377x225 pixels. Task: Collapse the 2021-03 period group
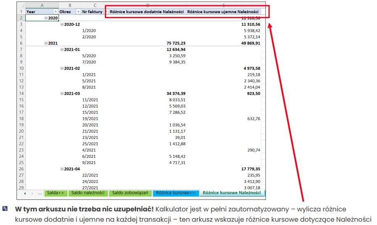62,94
